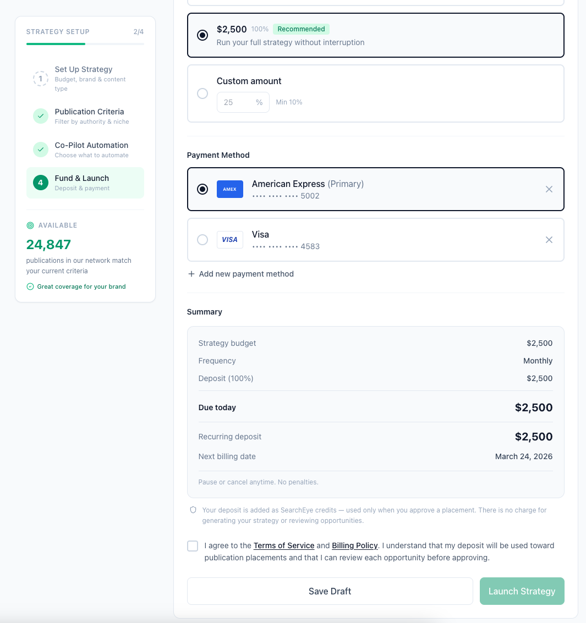This screenshot has height=623, width=586.
Task: Click the Visa card brand icon
Action: 229,239
